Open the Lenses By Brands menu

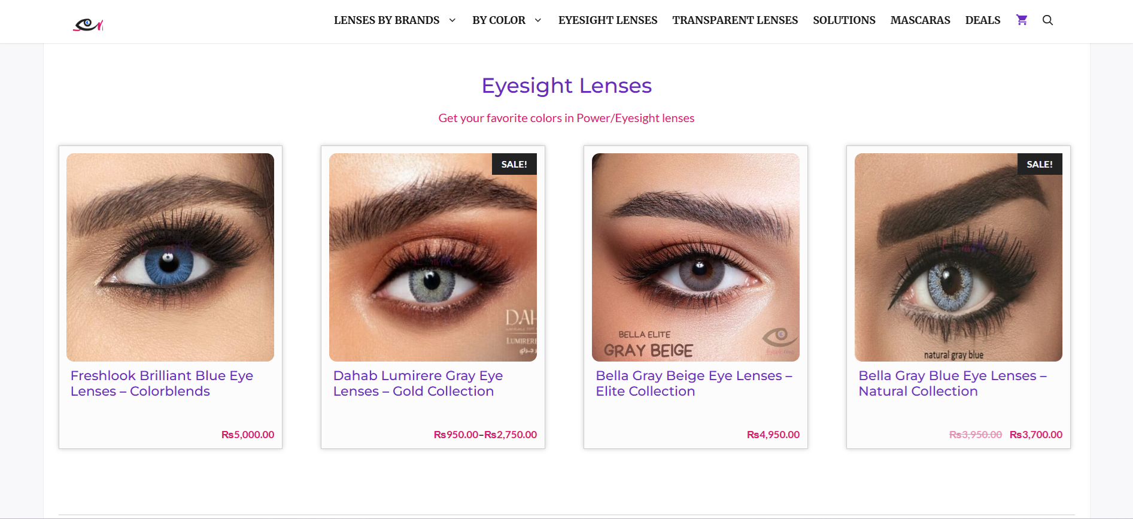pos(387,20)
